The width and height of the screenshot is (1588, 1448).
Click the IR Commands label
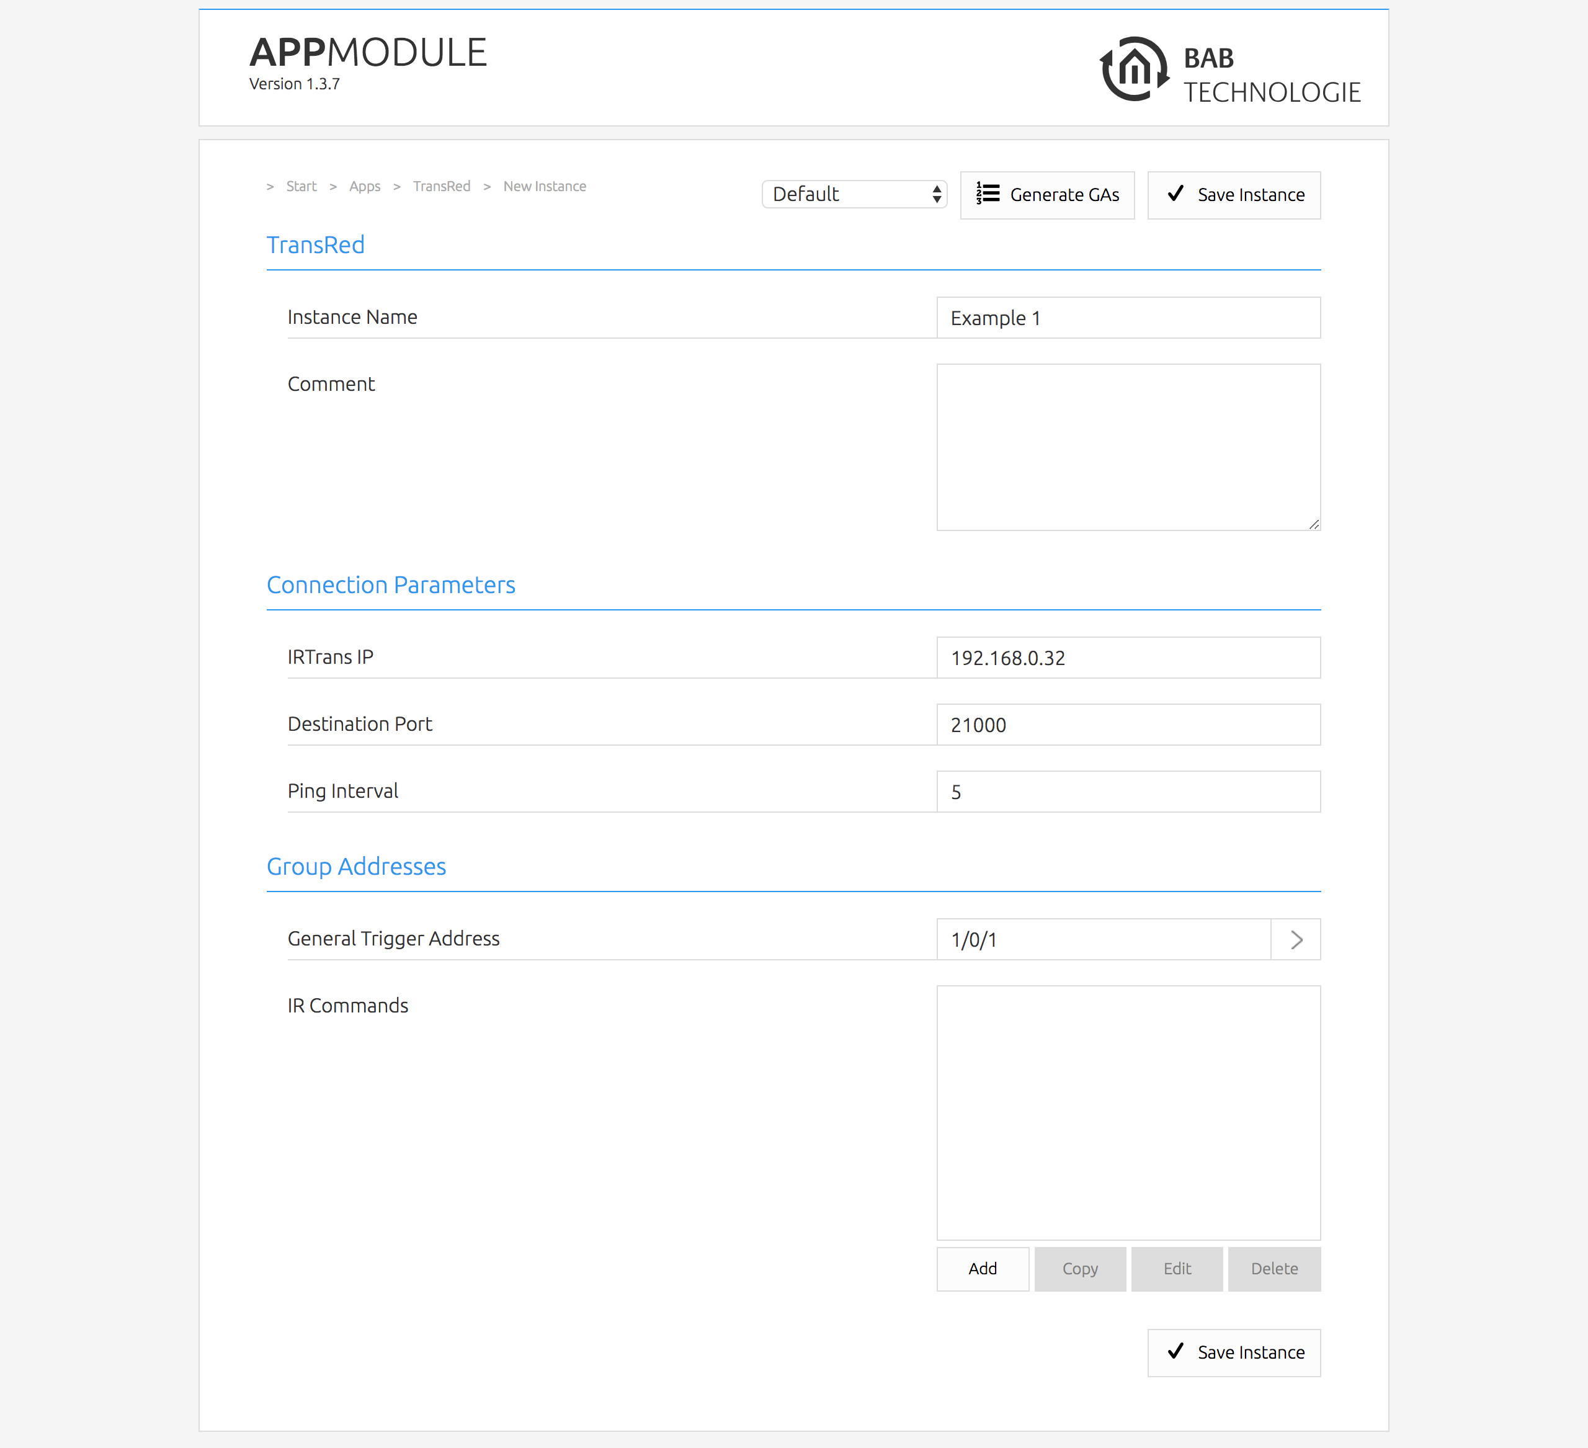pyautogui.click(x=347, y=1005)
